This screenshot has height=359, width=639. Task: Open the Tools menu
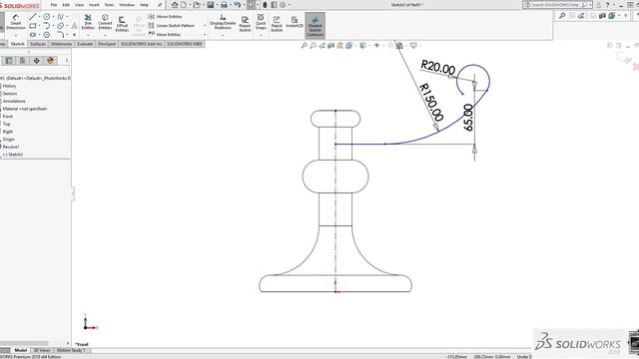point(109,5)
